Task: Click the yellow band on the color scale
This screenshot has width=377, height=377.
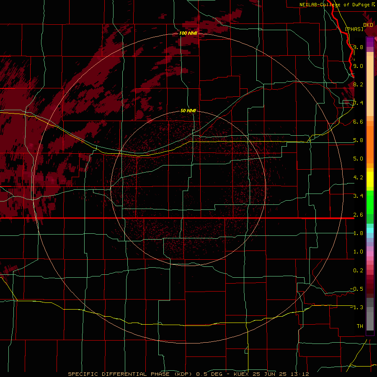Action: pos(370,179)
